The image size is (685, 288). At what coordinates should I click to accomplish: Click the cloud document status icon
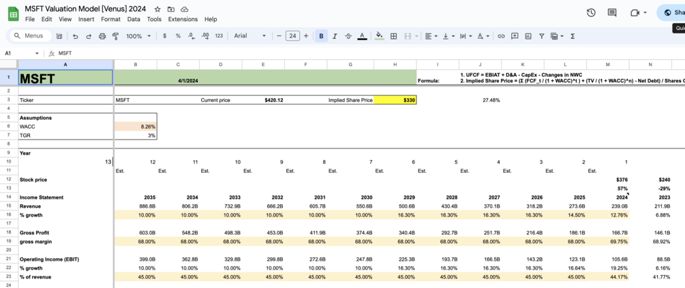coord(184,9)
